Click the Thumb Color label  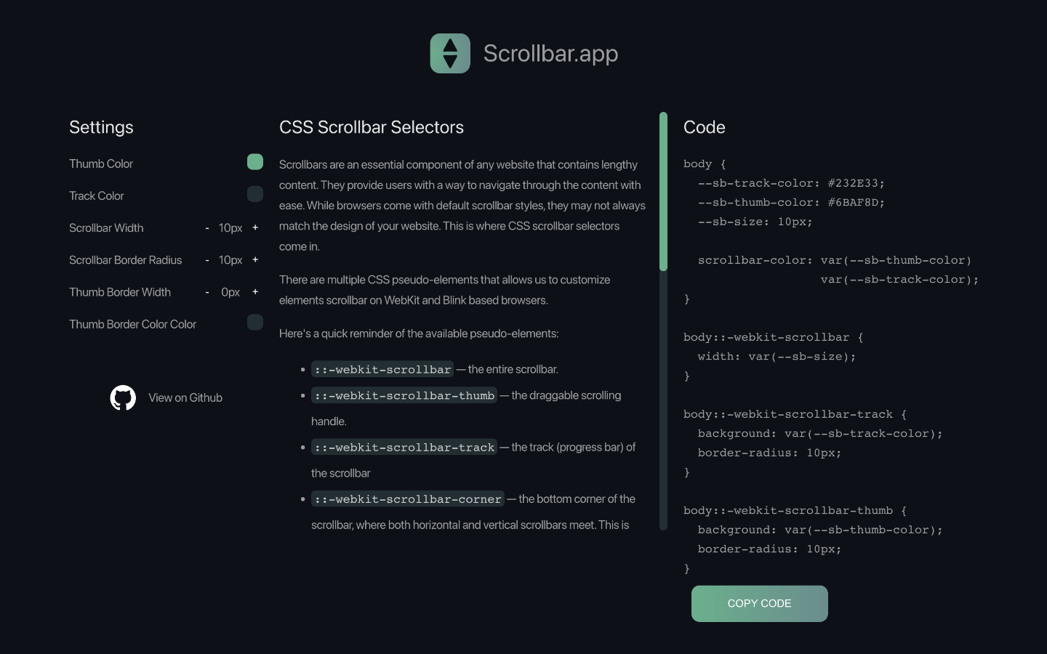(101, 163)
